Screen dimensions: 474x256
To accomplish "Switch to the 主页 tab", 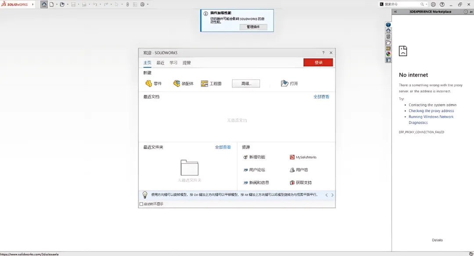I will 147,63.
